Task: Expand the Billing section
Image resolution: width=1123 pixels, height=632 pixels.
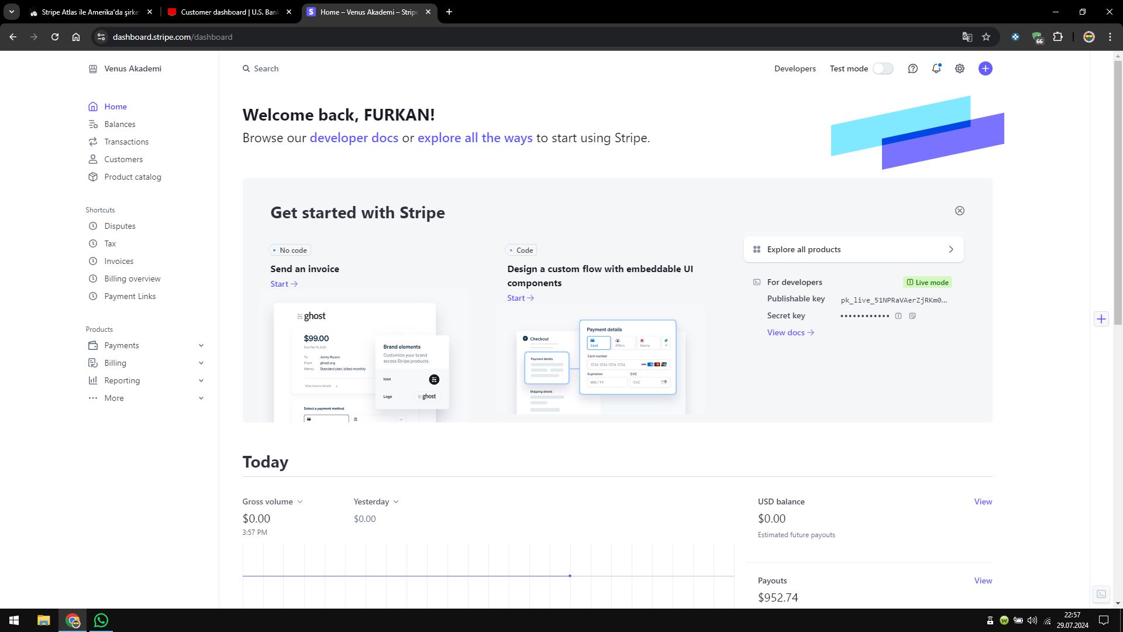Action: 201,363
